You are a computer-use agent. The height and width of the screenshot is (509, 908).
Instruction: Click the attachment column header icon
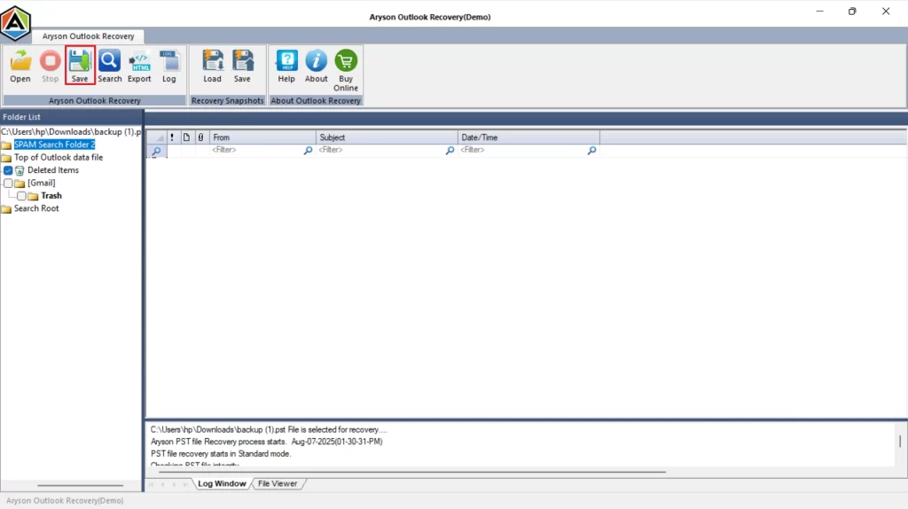[x=201, y=137]
